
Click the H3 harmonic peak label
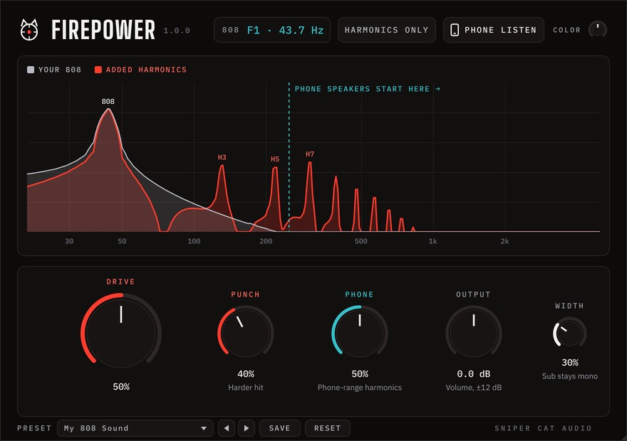[222, 157]
